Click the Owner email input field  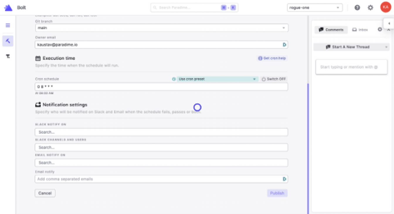(162, 45)
